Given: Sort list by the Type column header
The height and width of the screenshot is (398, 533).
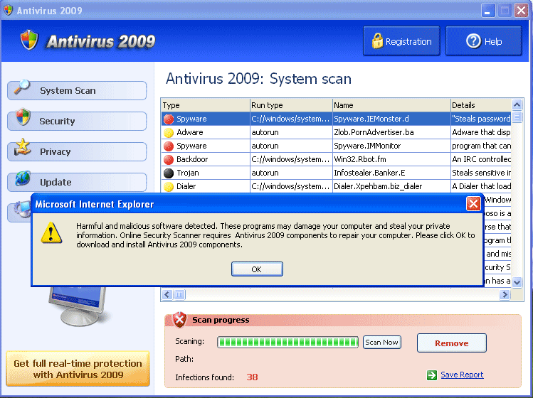Looking at the screenshot, I should click(205, 105).
